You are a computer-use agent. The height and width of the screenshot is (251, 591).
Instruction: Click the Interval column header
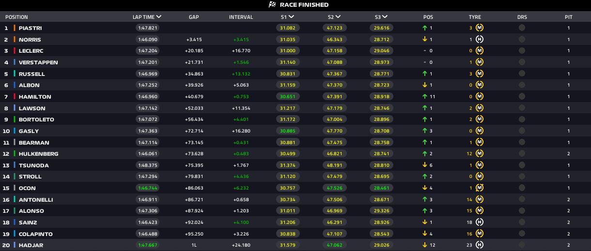click(241, 17)
